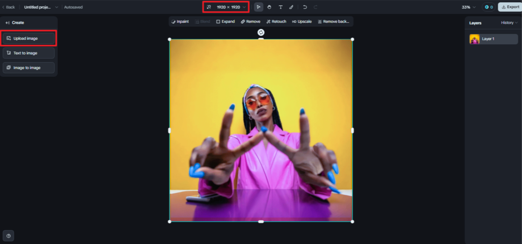Choose Image to image option
The height and width of the screenshot is (244, 522).
tap(29, 68)
